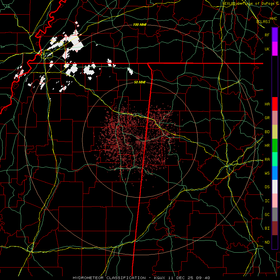
Task: Pick the DS white legend swatch
Action: pyautogui.click(x=275, y=187)
